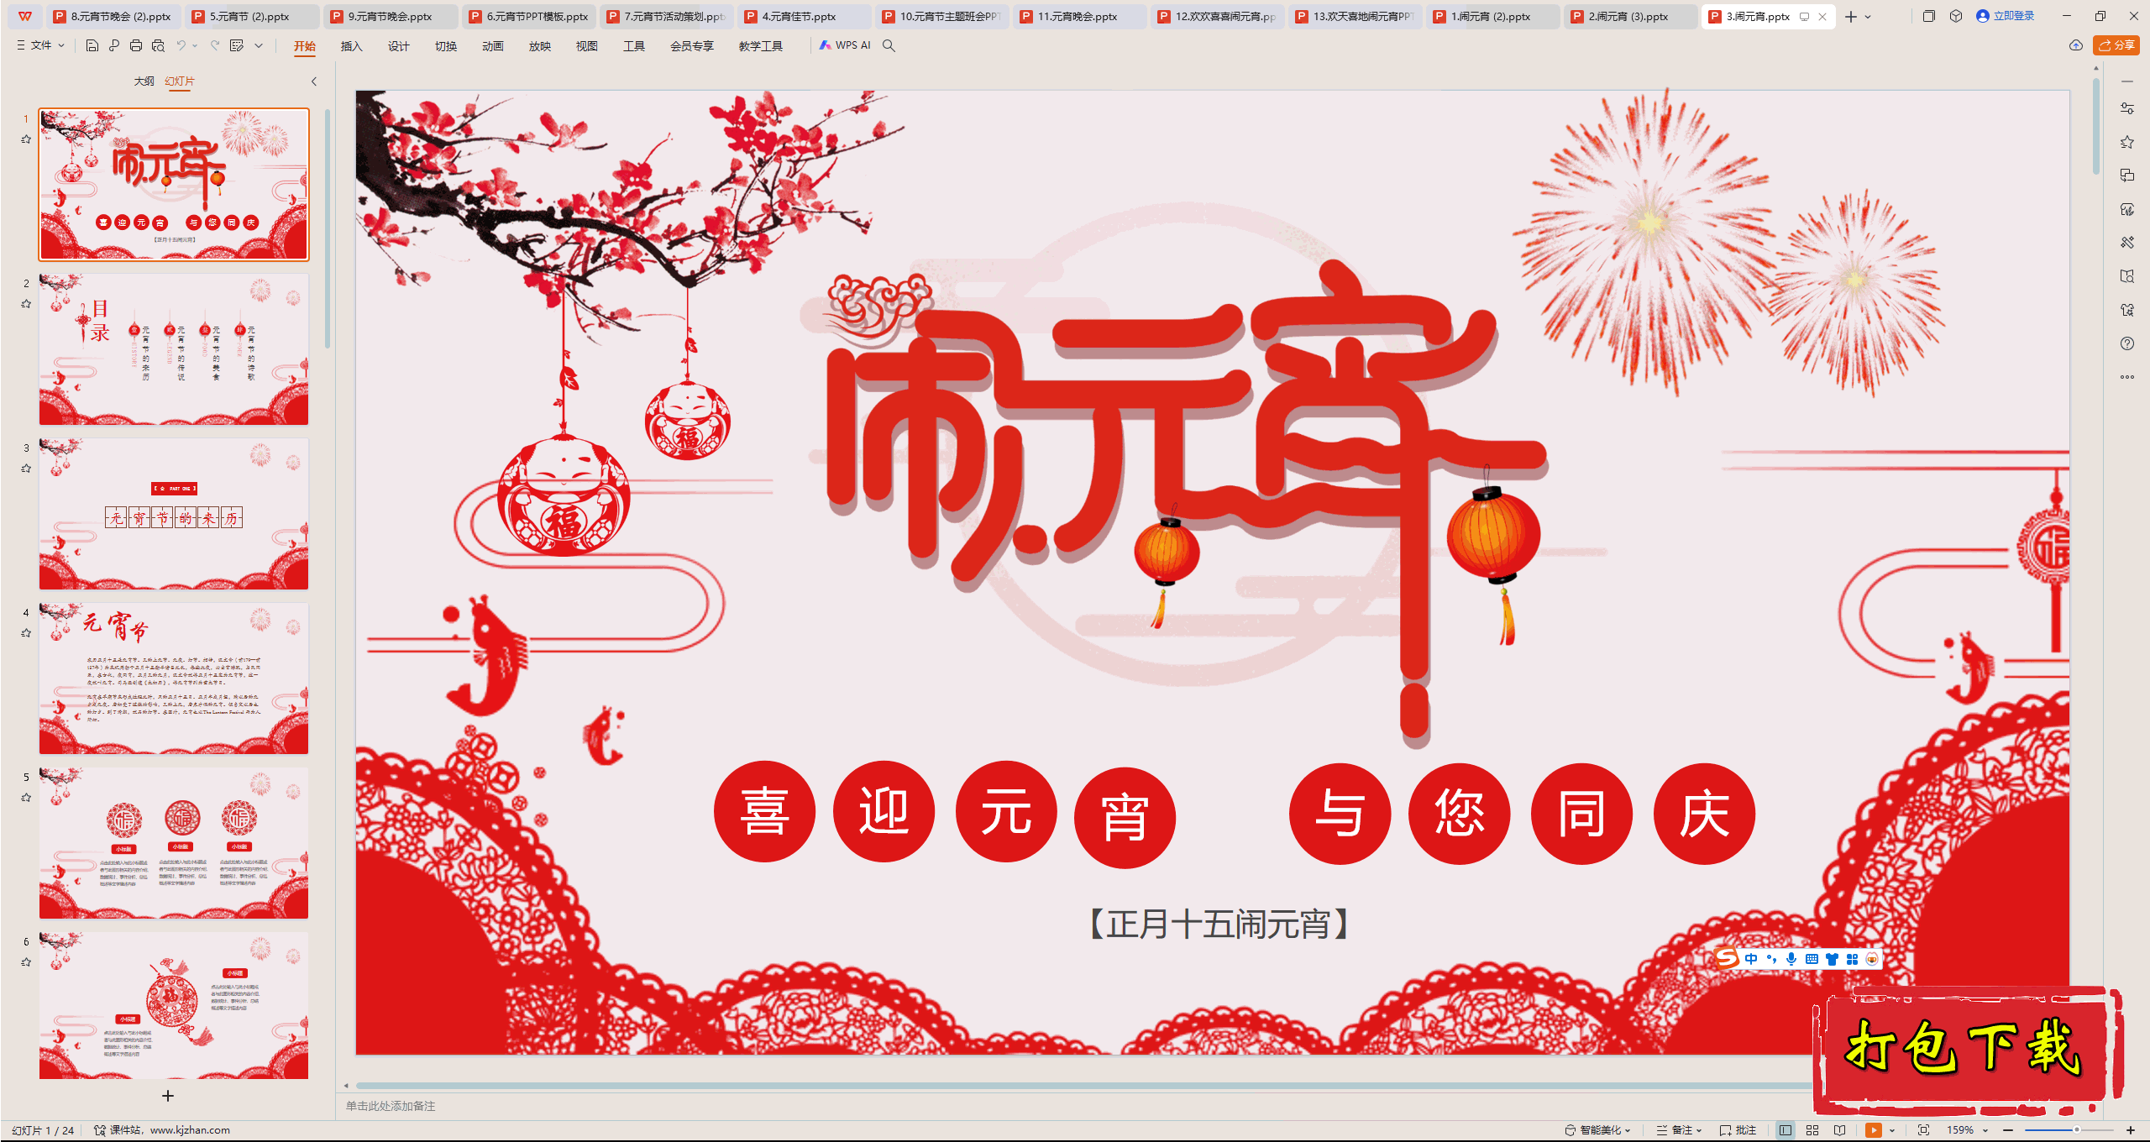Click the Sogou input method S icon
The height and width of the screenshot is (1142, 2150).
coord(1728,958)
